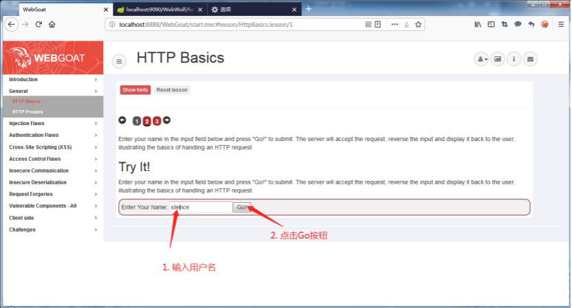Image resolution: width=572 pixels, height=308 pixels.
Task: Click the Reset lesson button
Action: [172, 90]
